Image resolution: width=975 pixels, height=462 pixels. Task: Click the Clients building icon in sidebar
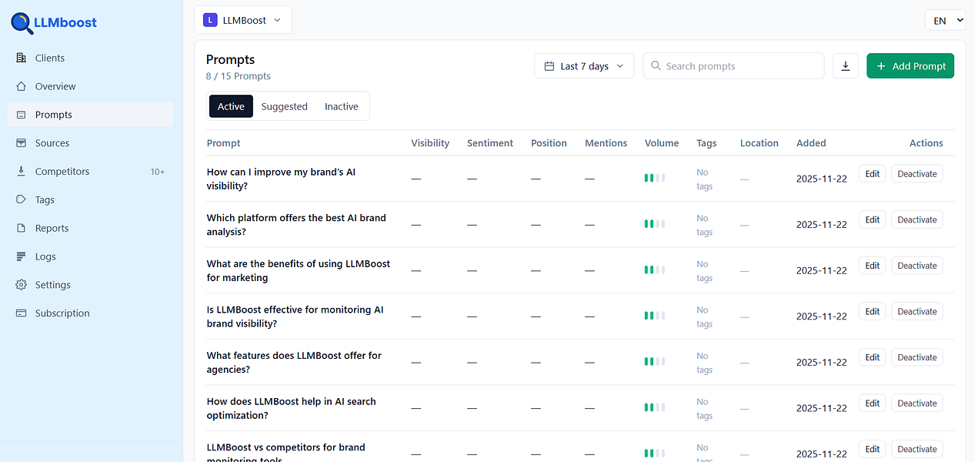21,58
